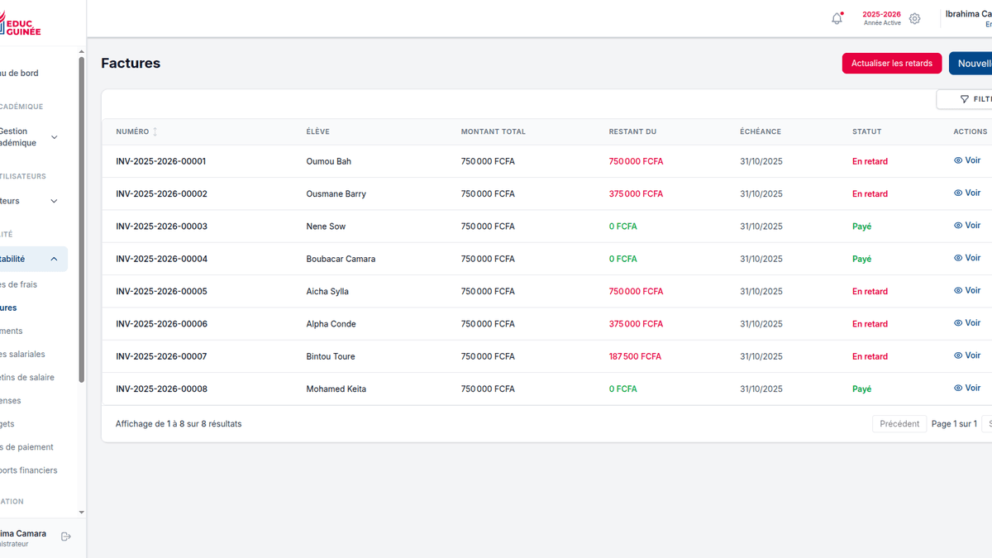
Task: Click En retard status for INV-2025-2026-00002
Action: [870, 194]
